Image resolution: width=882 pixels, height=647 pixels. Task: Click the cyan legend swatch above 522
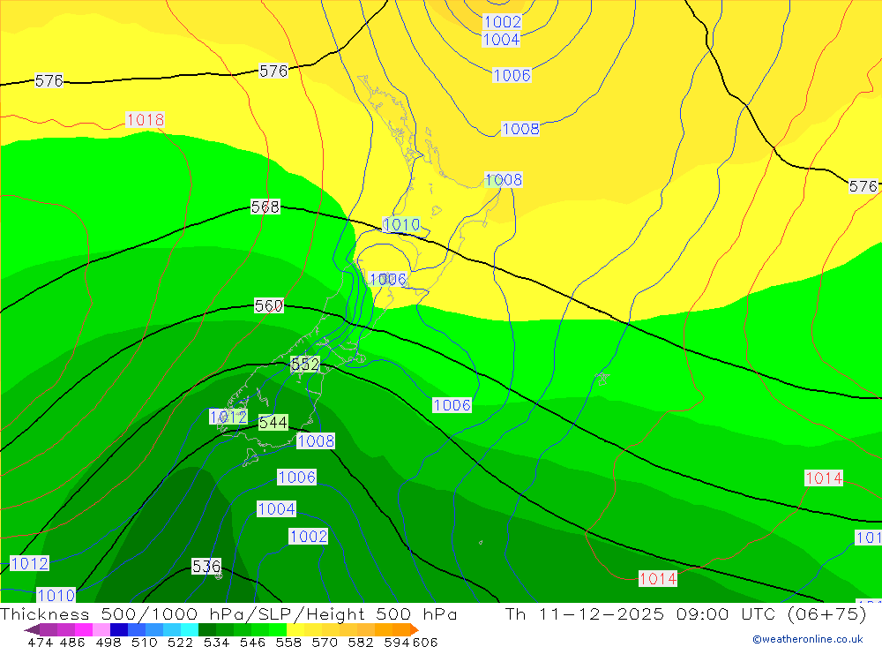190,629
